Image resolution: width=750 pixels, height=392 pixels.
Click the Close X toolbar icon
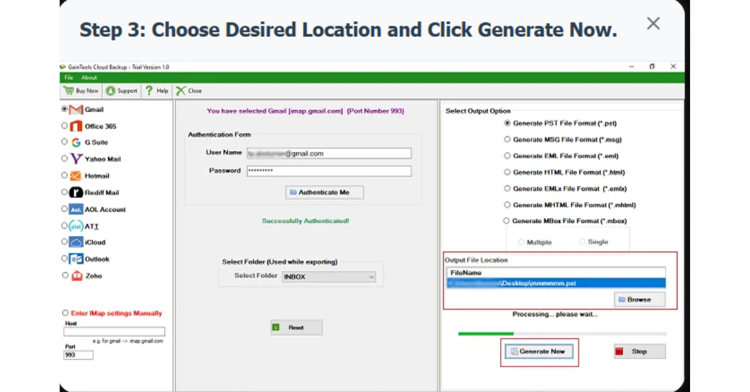pos(181,91)
